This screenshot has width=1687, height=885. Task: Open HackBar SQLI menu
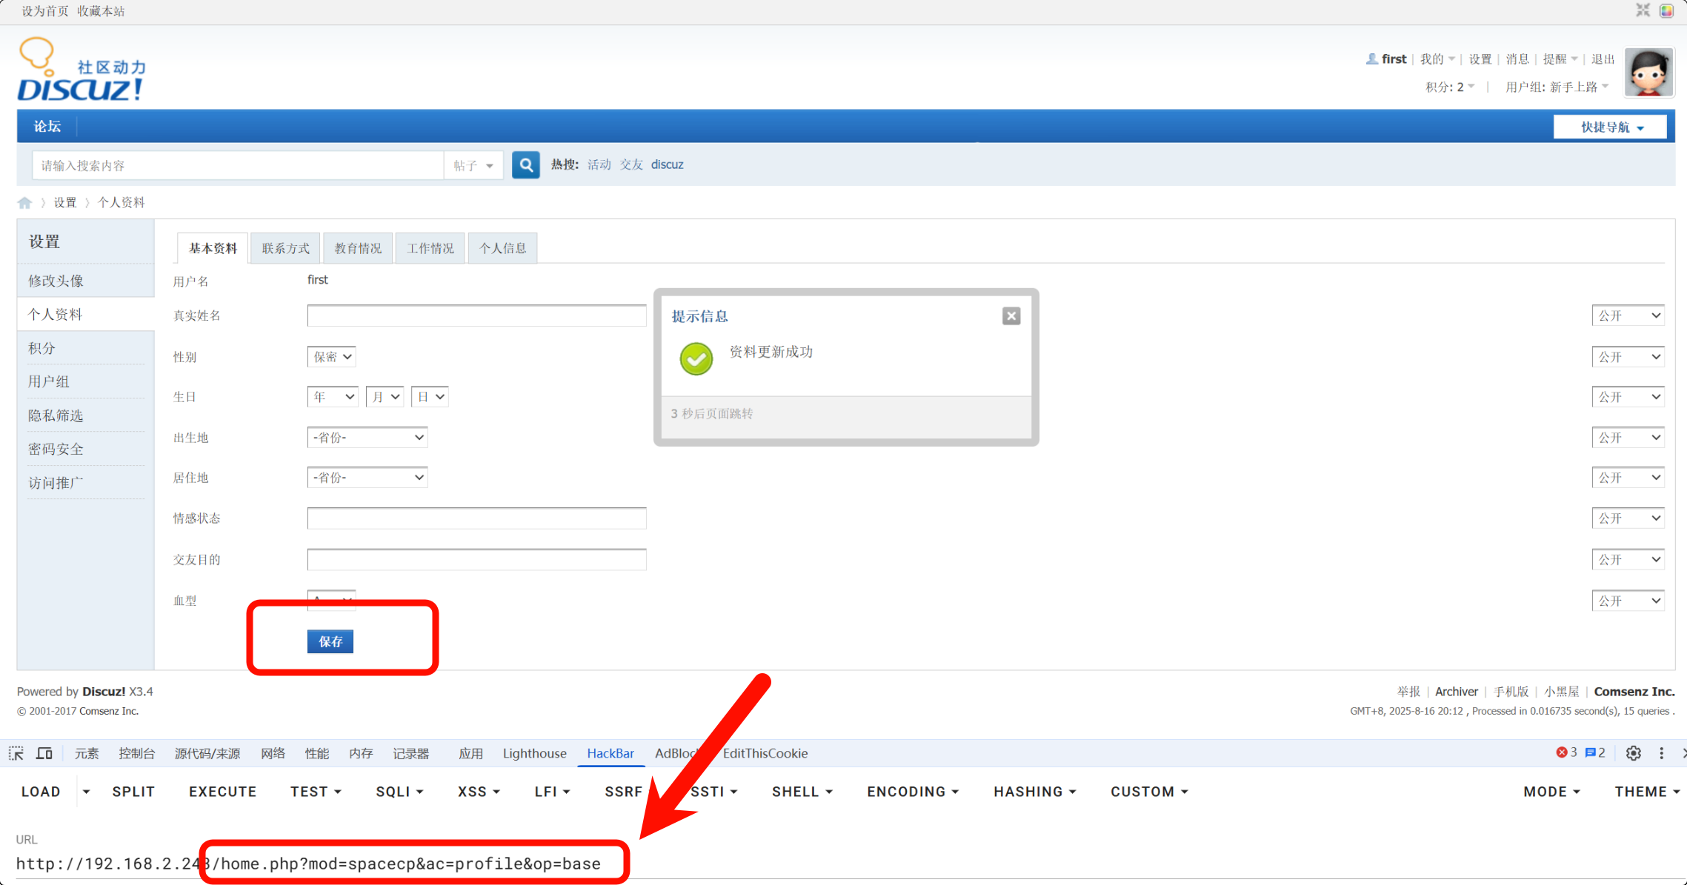click(399, 792)
